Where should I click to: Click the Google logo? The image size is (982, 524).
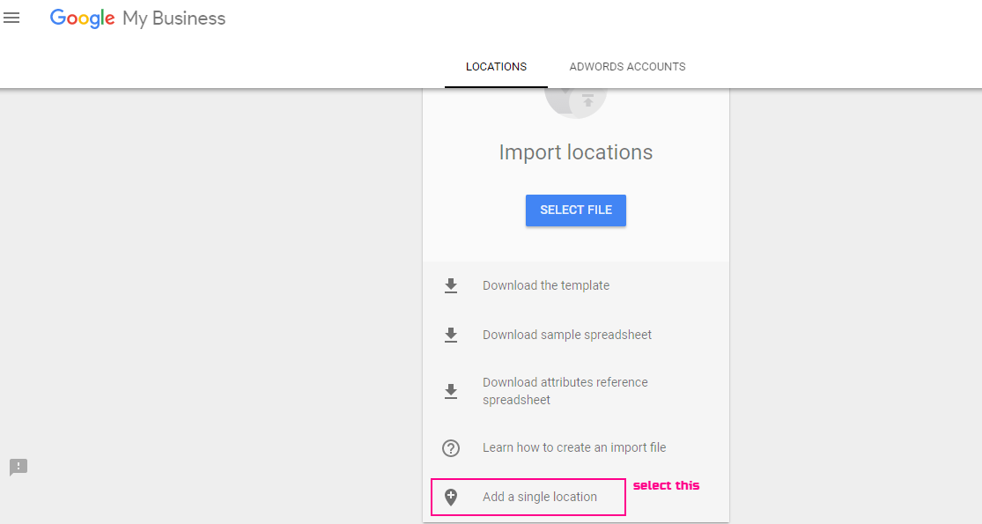click(x=82, y=18)
